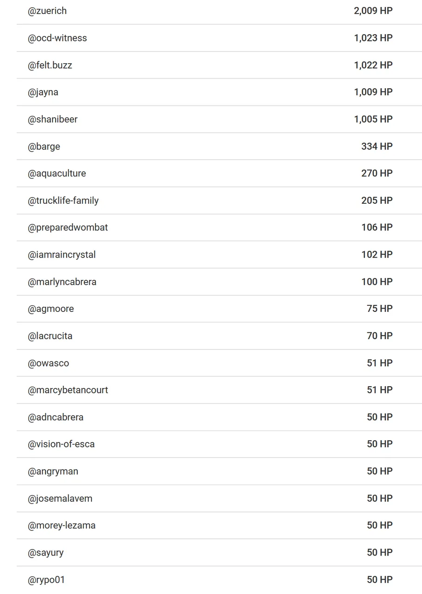Select the @jayna username

(x=43, y=92)
